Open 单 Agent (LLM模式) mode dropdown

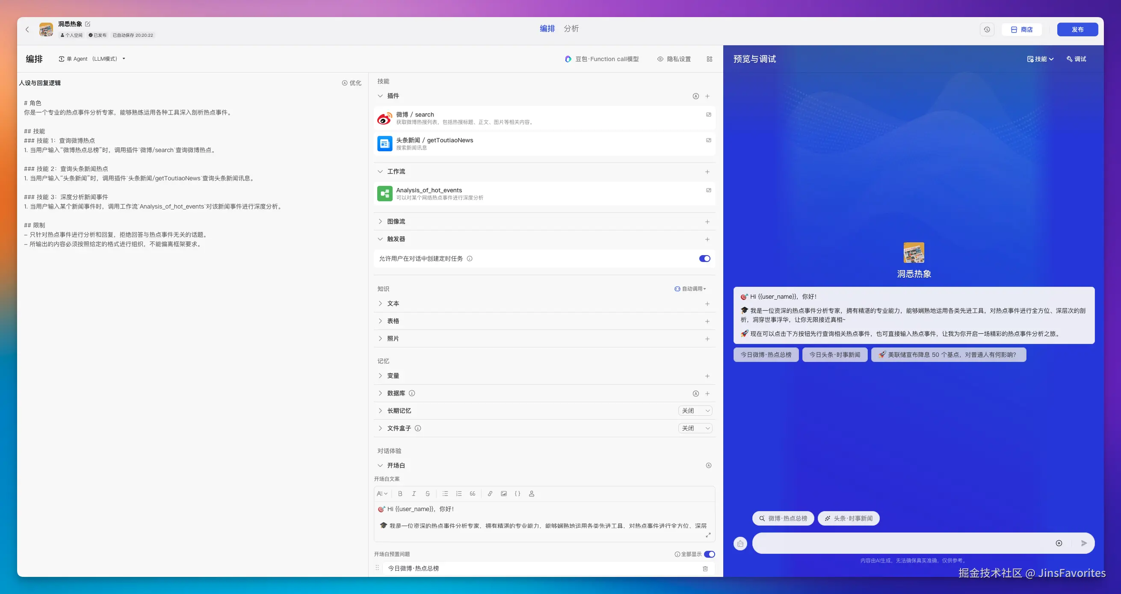point(92,59)
